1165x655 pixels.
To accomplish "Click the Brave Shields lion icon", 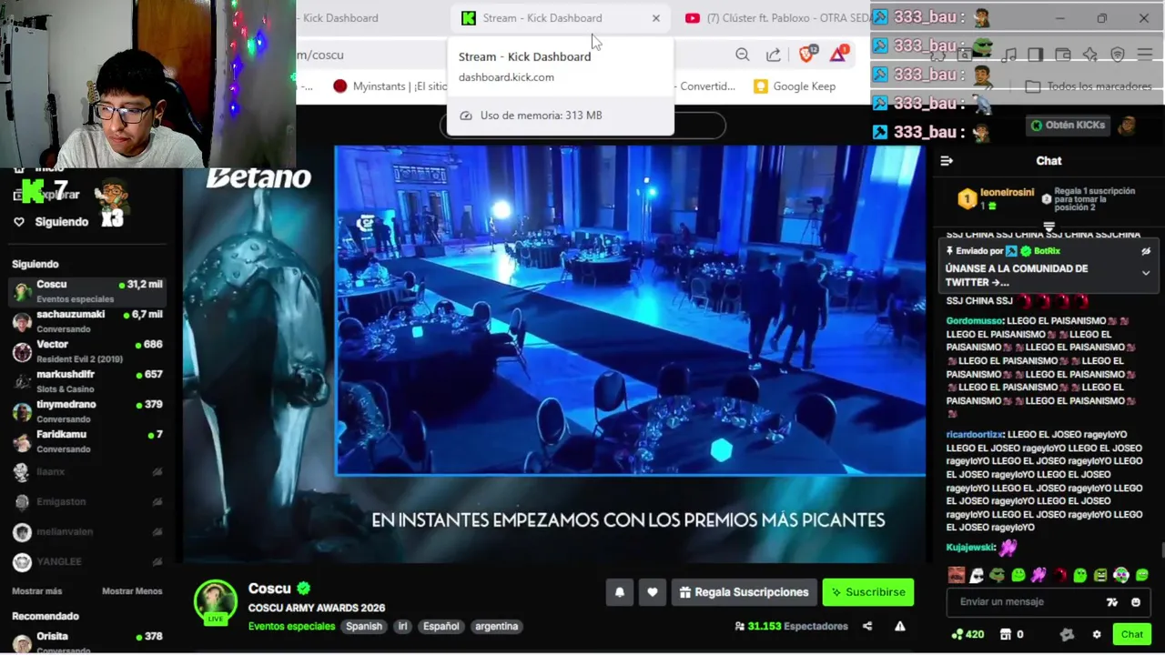I will (806, 55).
